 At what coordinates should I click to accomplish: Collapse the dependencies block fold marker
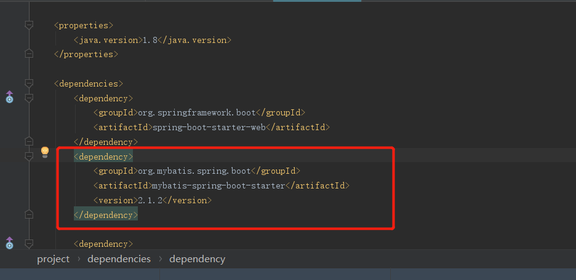pos(29,84)
